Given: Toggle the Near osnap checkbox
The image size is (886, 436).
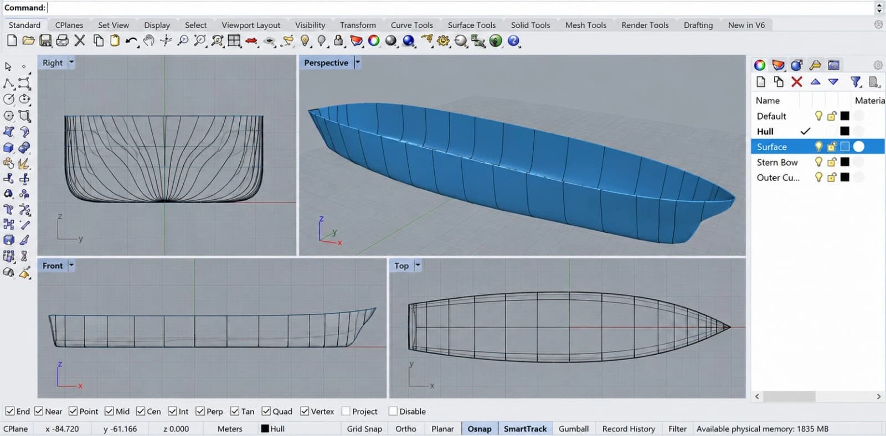Looking at the screenshot, I should click(39, 411).
